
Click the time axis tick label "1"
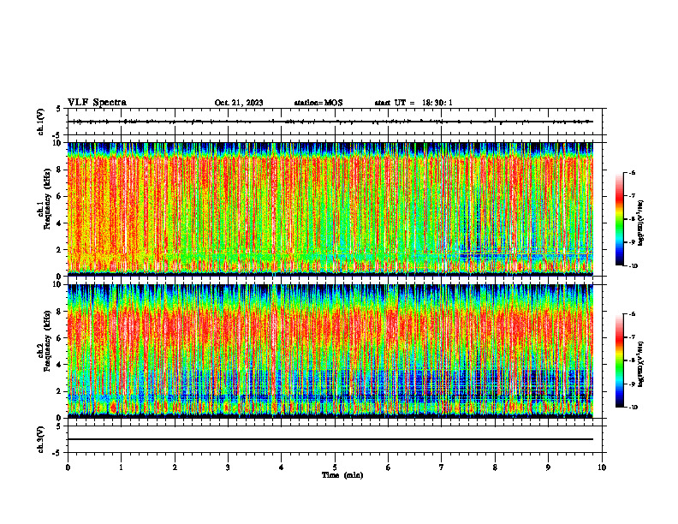[122, 467]
